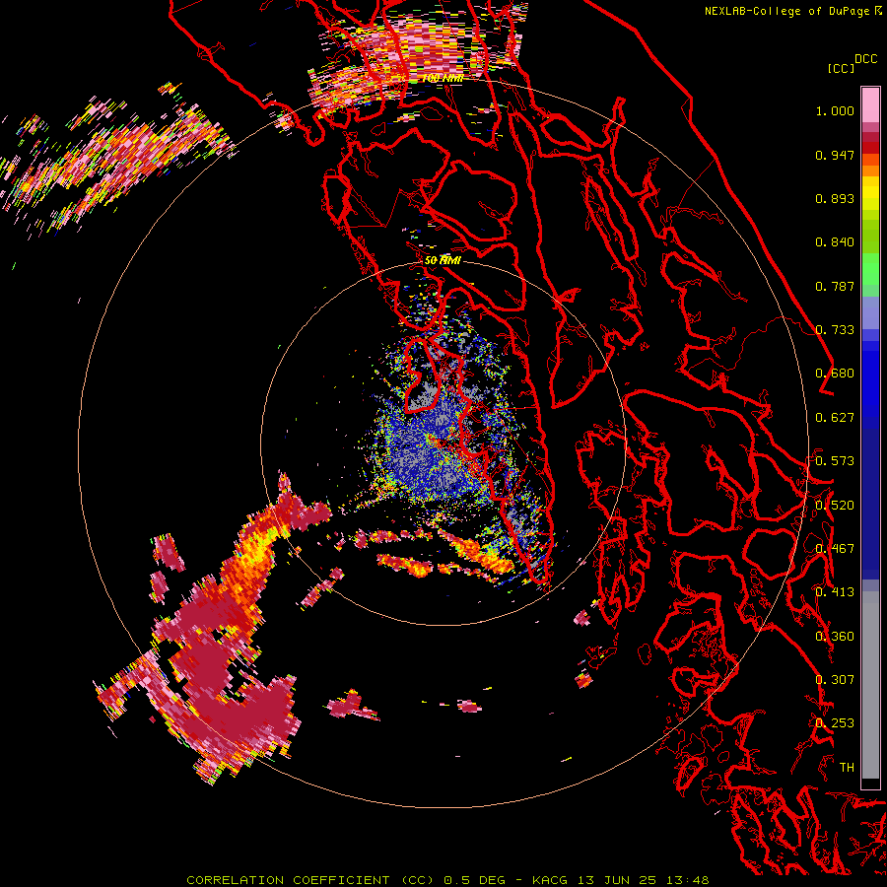Click the 0.413 legend value
The height and width of the screenshot is (887, 887).
[835, 592]
